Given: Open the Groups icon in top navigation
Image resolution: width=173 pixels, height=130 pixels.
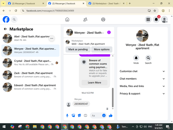Looking at the screenshot, I should coord(103,19).
